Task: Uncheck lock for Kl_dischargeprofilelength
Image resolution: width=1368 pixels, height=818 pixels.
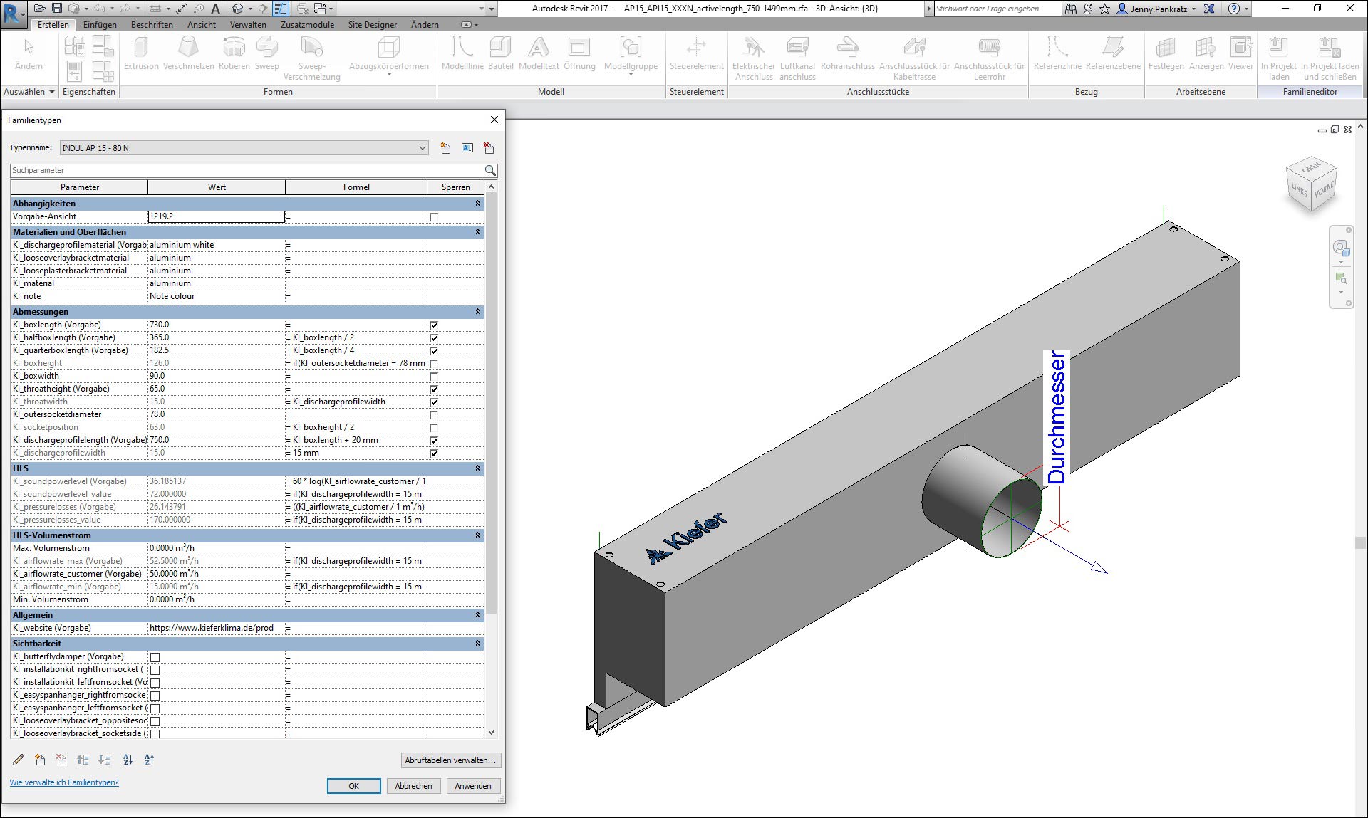Action: 433,440
